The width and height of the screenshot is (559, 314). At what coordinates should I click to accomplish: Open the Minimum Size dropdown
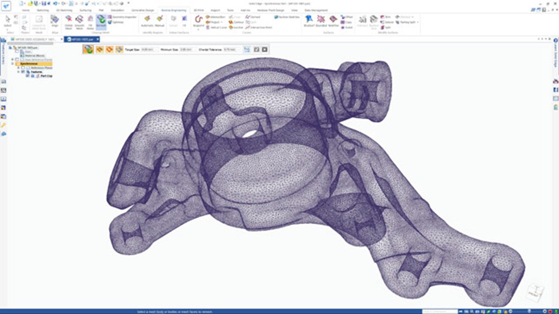point(195,50)
